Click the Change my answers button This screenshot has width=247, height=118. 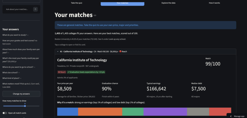pyautogui.click(x=21, y=94)
